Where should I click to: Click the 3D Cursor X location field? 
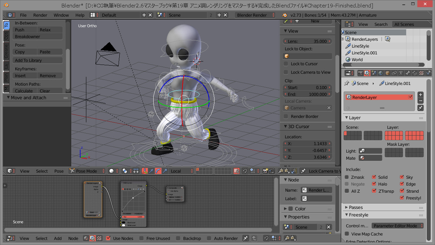click(307, 143)
